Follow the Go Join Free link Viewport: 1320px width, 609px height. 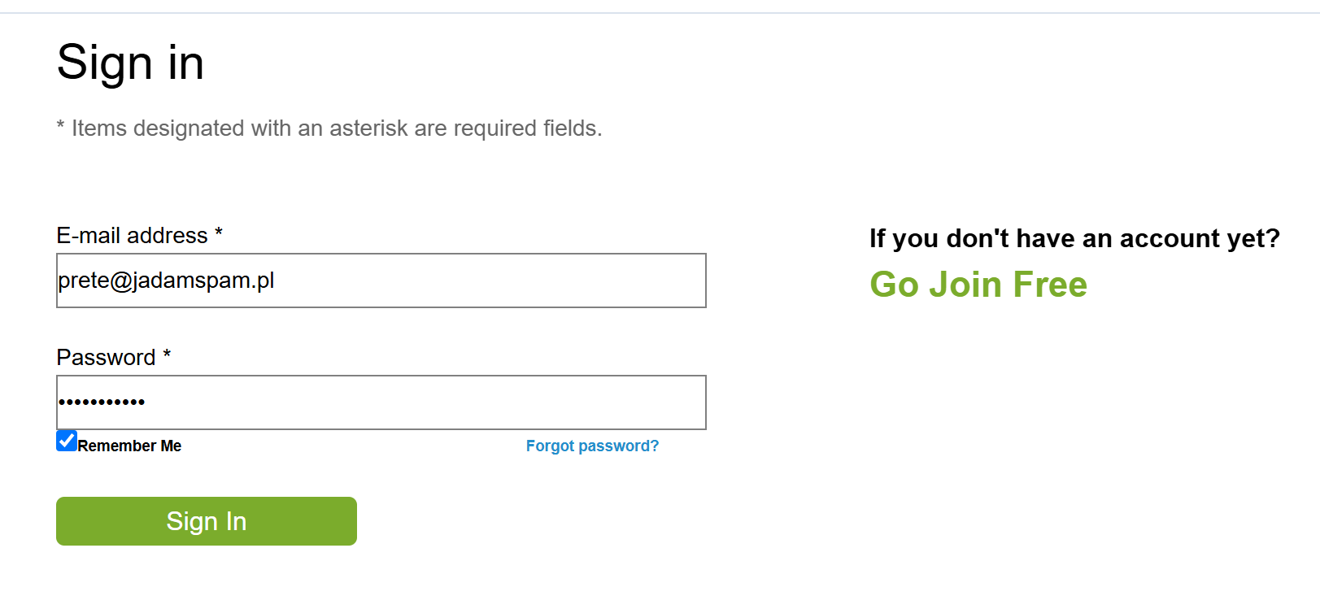978,285
